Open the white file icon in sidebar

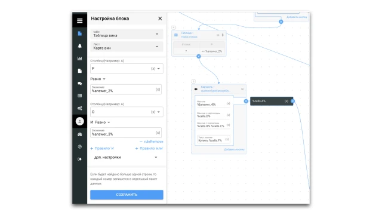(79, 71)
